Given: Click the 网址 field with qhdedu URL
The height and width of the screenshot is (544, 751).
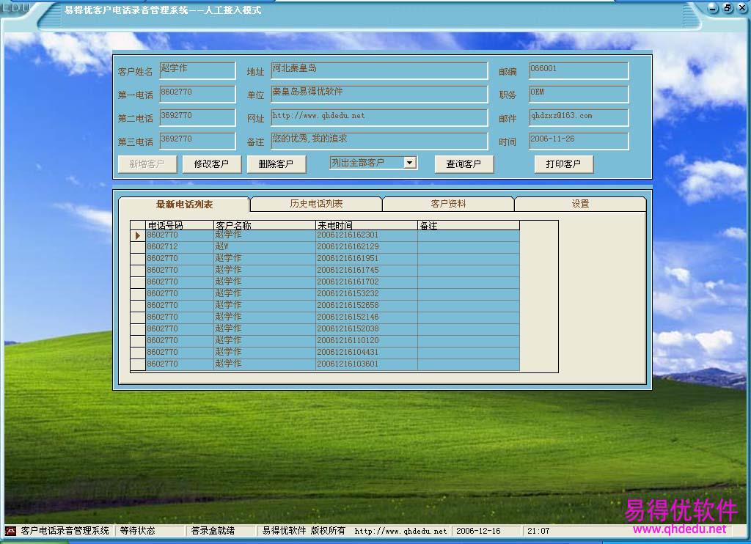Looking at the screenshot, I should click(379, 117).
